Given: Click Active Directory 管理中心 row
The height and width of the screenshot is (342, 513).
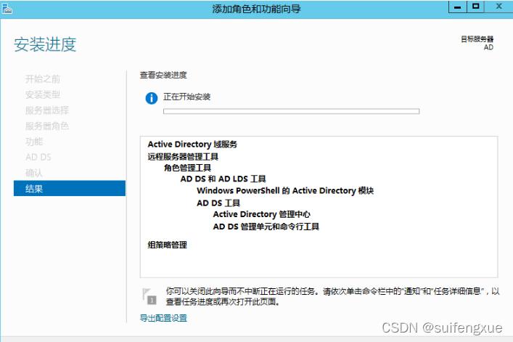Looking at the screenshot, I should pyautogui.click(x=262, y=214).
